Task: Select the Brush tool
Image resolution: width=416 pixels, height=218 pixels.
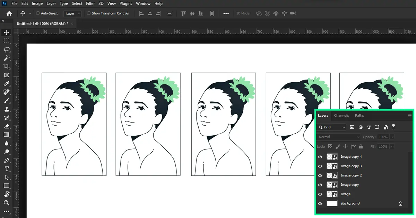Action: pyautogui.click(x=7, y=101)
